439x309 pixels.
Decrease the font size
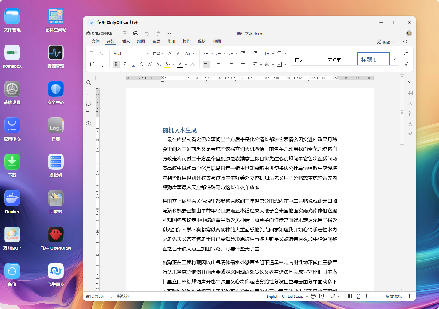tap(179, 53)
